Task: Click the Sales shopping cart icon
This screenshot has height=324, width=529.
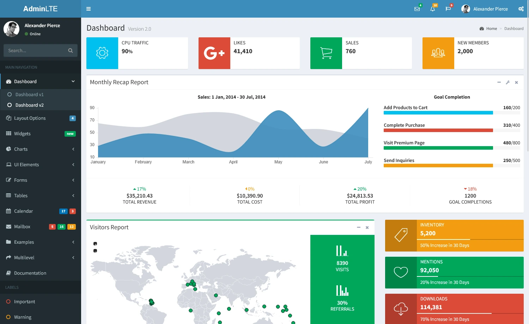Action: click(x=326, y=53)
